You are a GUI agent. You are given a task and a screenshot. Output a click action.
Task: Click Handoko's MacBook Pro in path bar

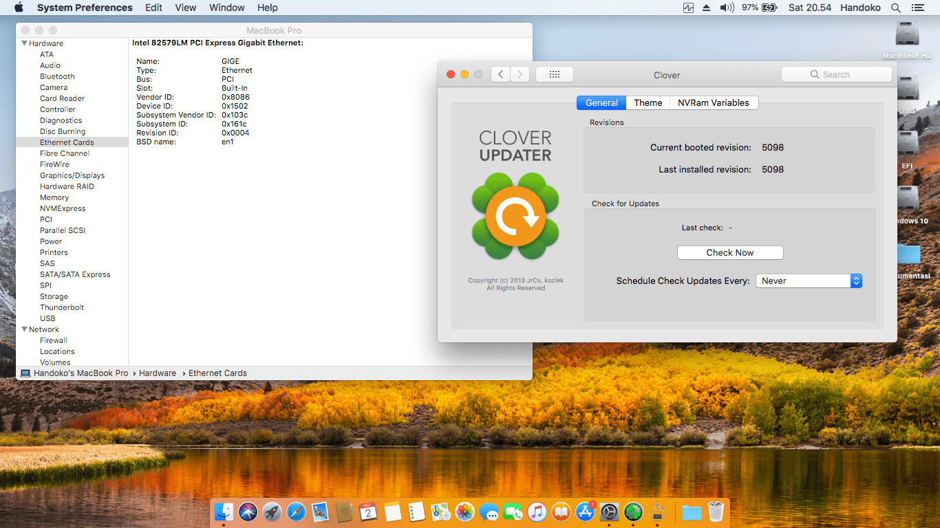tap(74, 373)
